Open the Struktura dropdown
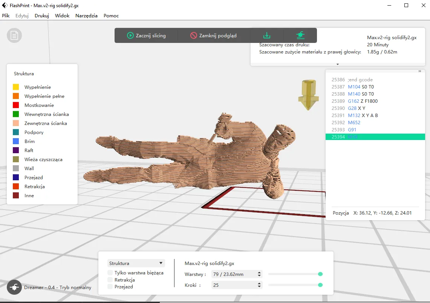 [136, 263]
